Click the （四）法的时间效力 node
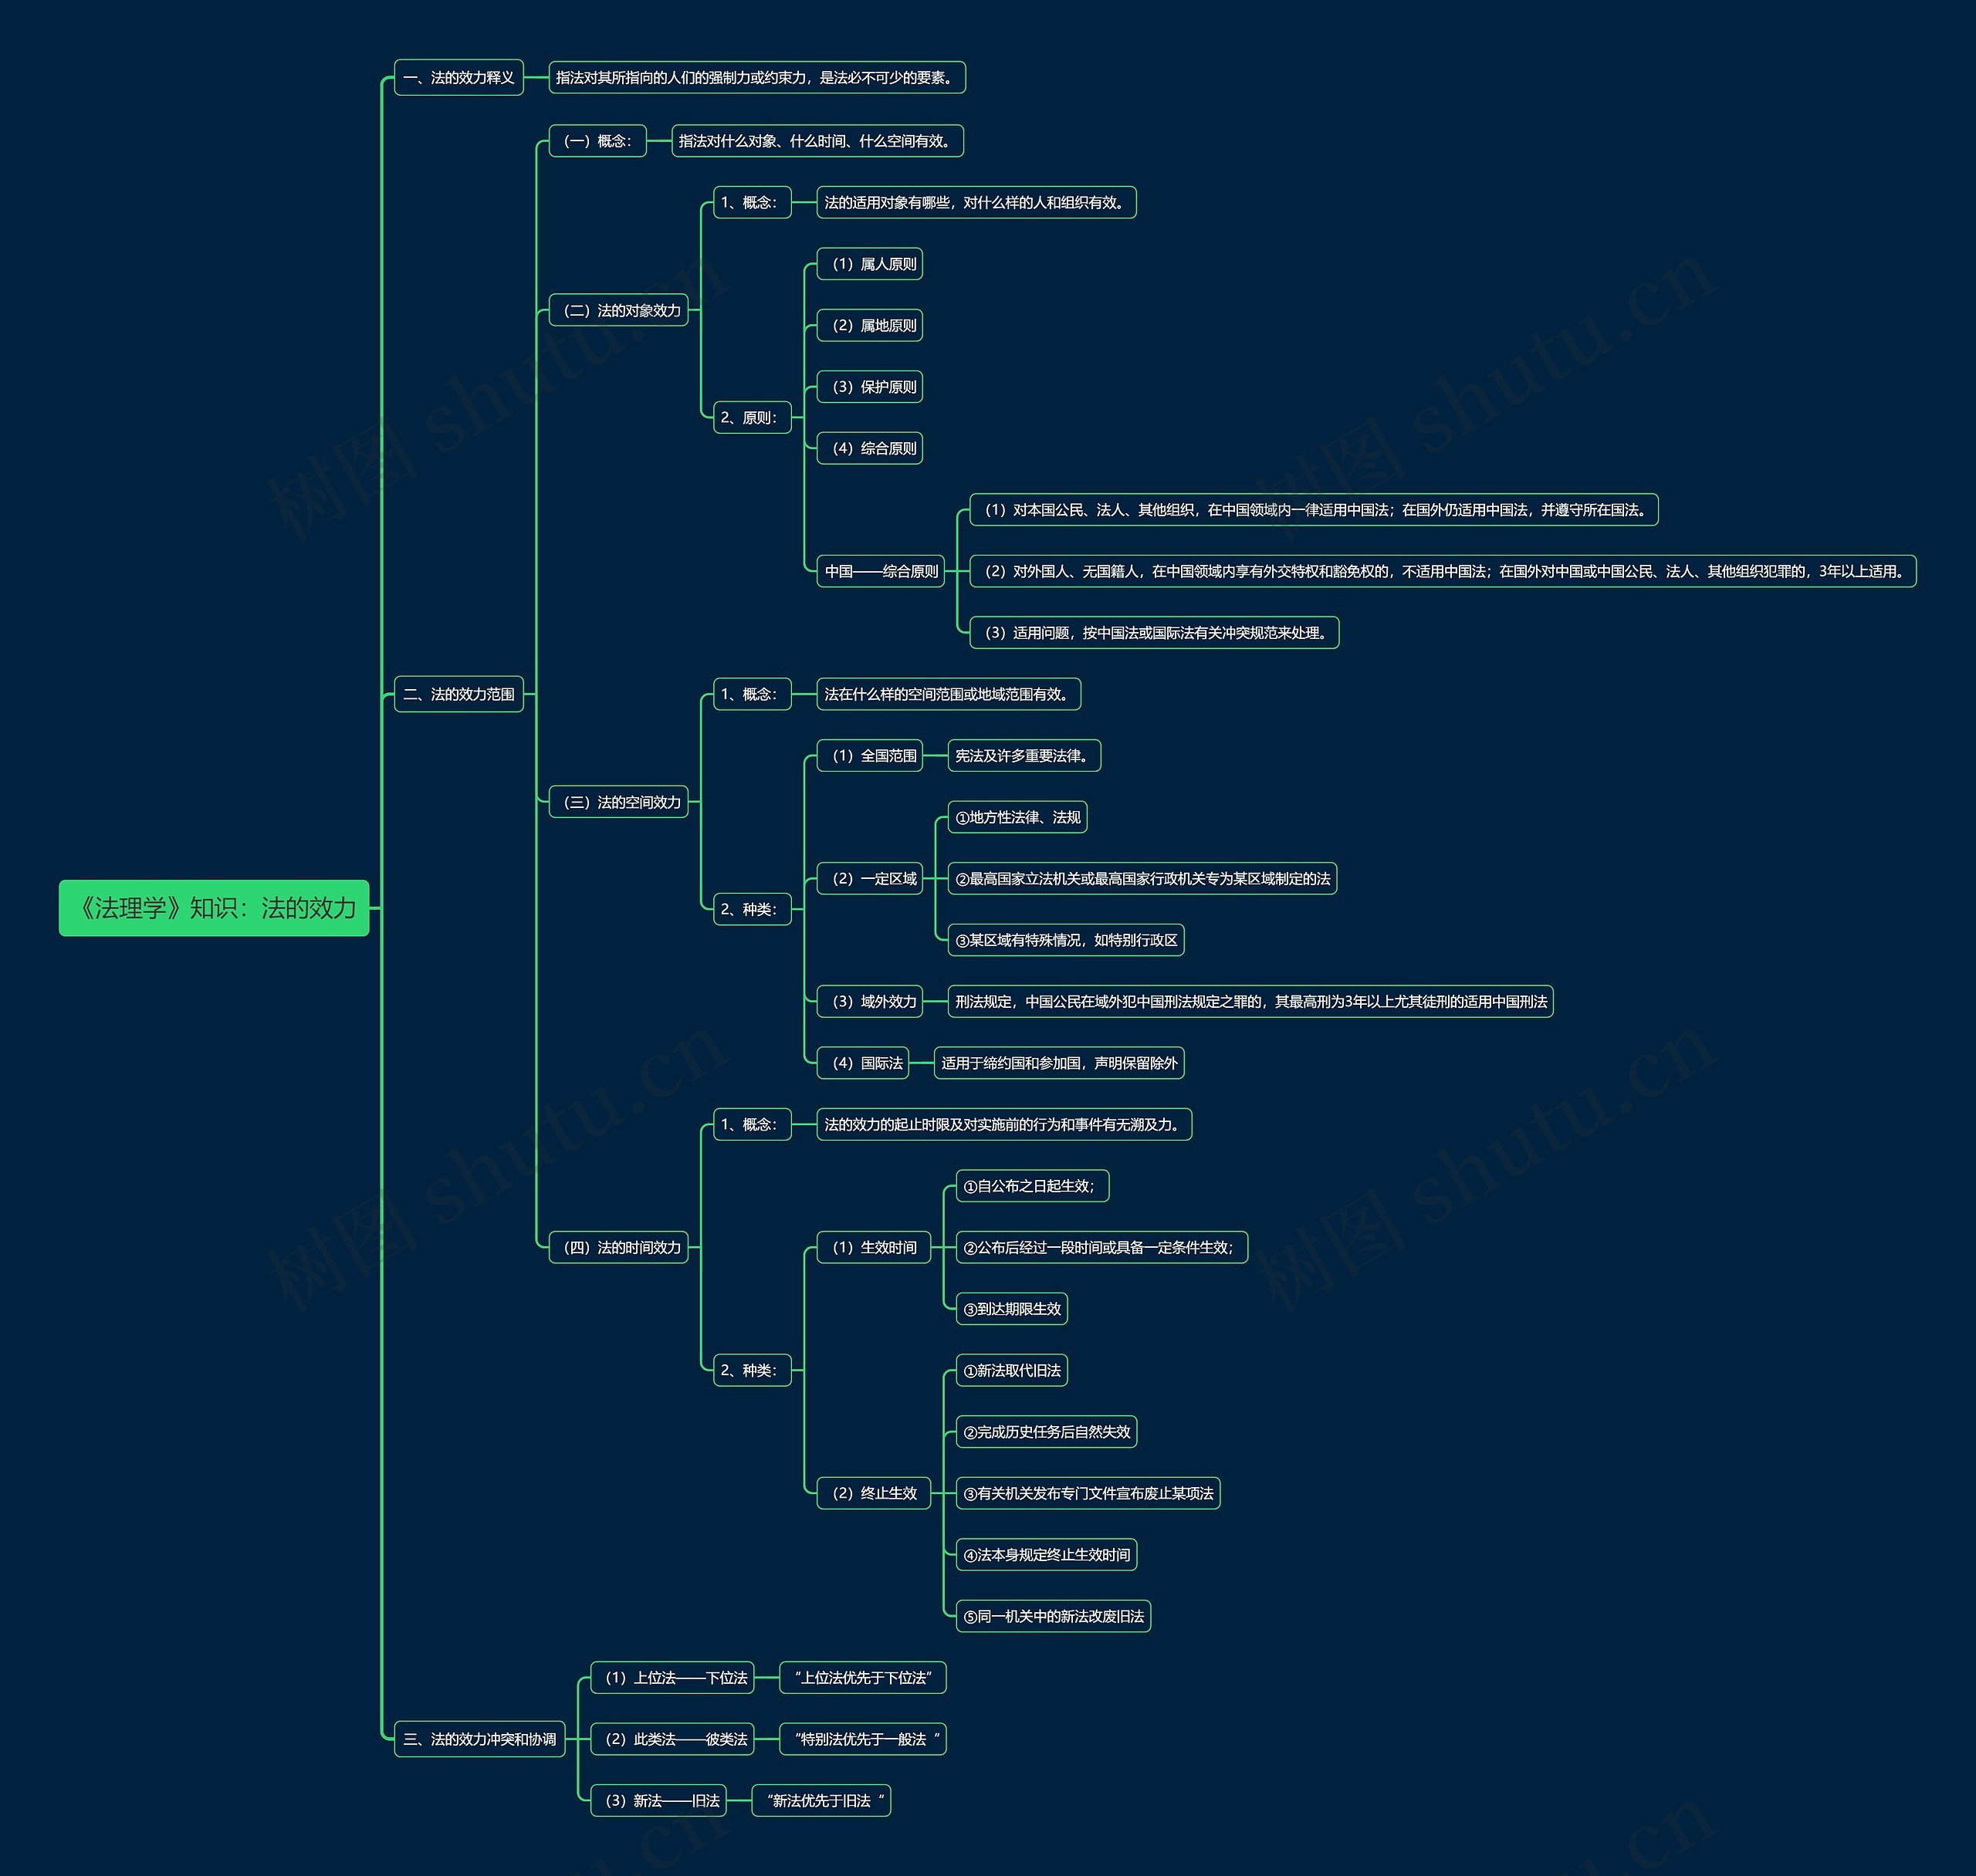This screenshot has width=1976, height=1876. click(x=618, y=1247)
